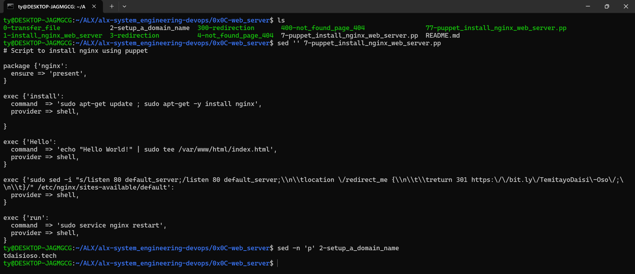Click the ls command on the first prompt
Image resolution: width=635 pixels, height=274 pixels.
tap(281, 20)
